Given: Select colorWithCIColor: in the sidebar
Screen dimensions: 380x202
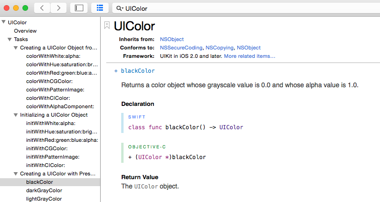Looking at the screenshot, I should click(48, 98).
